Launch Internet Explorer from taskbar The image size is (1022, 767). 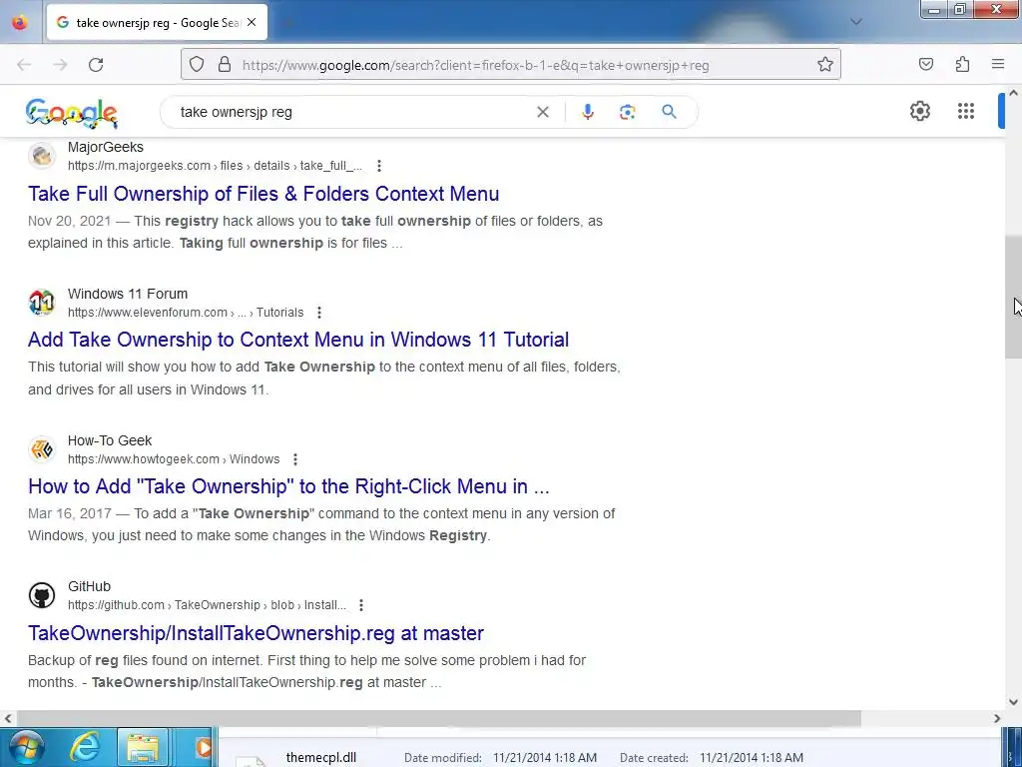coord(85,747)
